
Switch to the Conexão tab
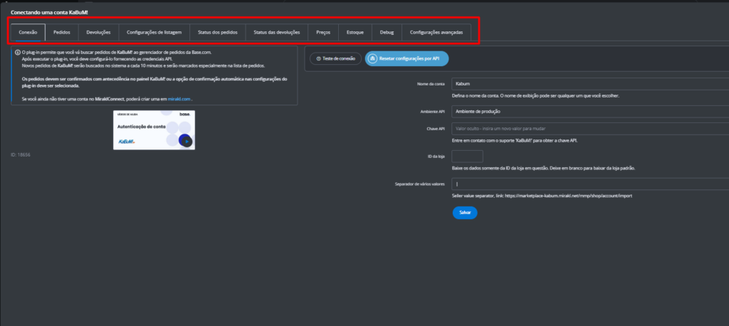[x=28, y=33]
